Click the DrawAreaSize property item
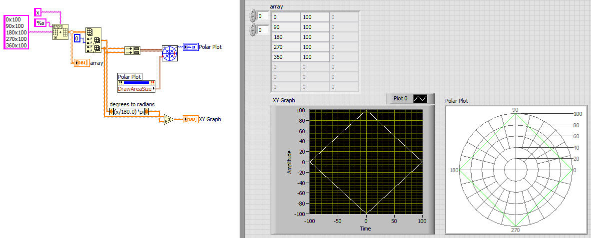This screenshot has width=591, height=238. pyautogui.click(x=136, y=89)
